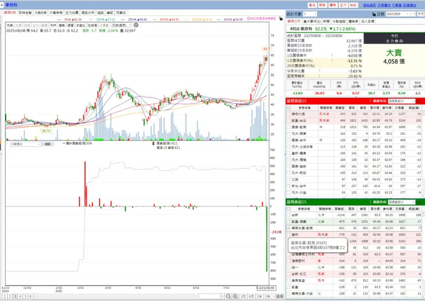Click the red 主力 button in top bar
425x301 pixels.
[x=343, y=5]
